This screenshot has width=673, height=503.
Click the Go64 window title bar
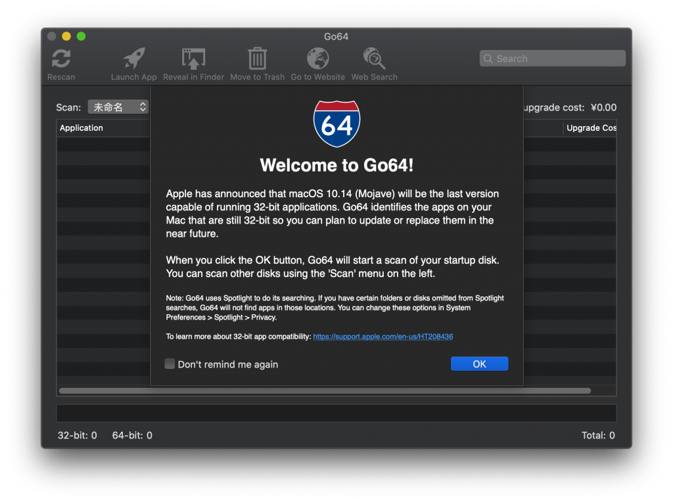pyautogui.click(x=336, y=37)
